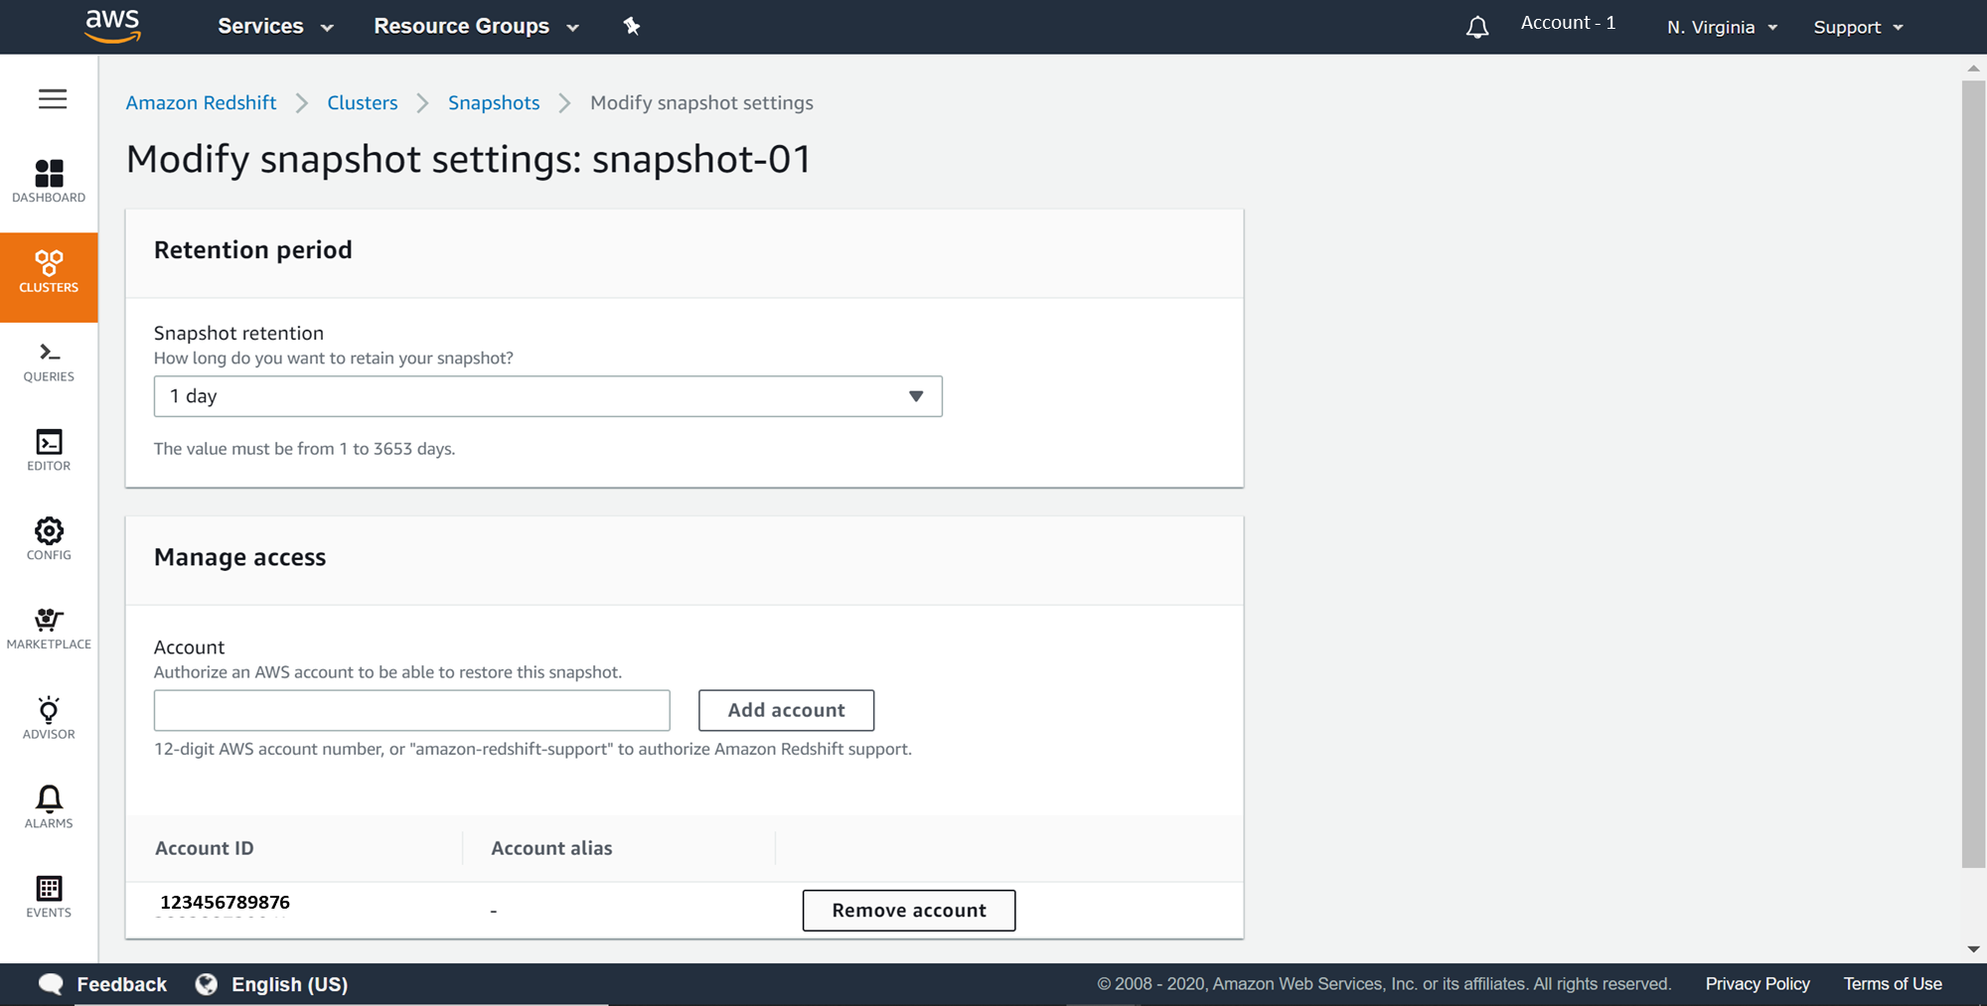This screenshot has width=1987, height=1006.
Task: Open the Resource Groups menu
Action: (476, 27)
